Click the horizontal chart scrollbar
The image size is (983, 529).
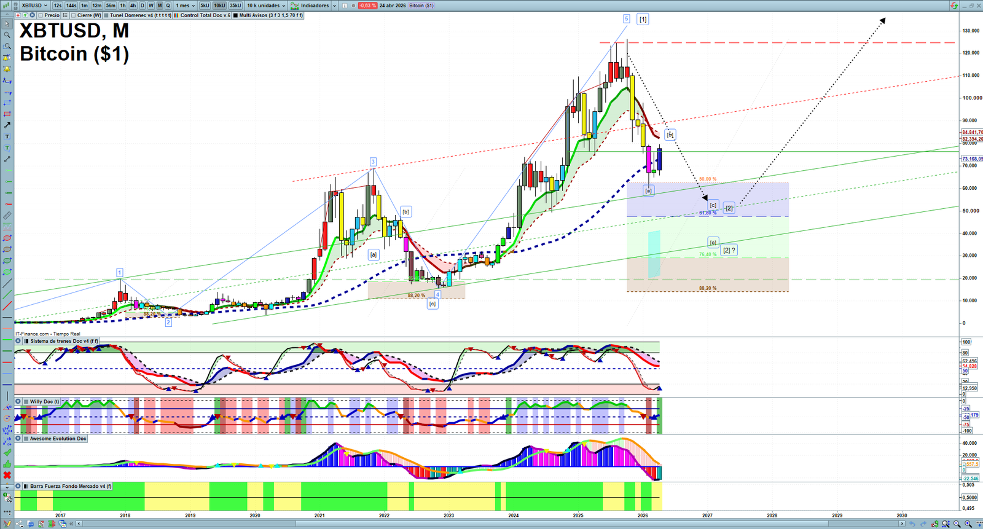point(490,524)
